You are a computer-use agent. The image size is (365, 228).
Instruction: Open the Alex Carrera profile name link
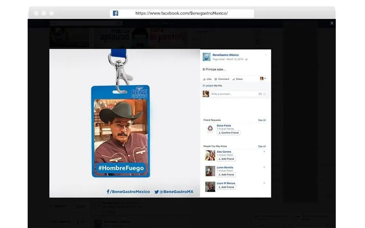(x=224, y=152)
